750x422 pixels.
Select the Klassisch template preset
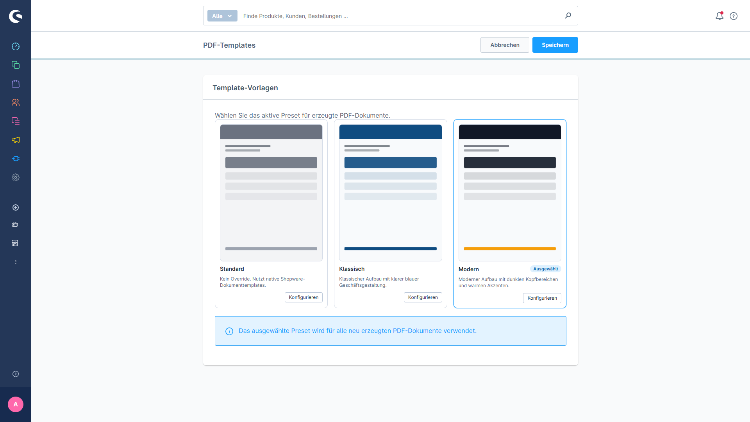(x=390, y=191)
